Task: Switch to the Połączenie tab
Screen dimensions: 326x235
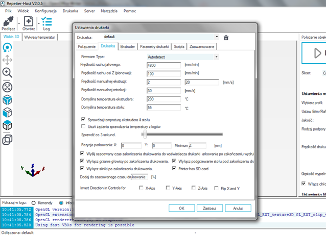Action: tap(86, 47)
